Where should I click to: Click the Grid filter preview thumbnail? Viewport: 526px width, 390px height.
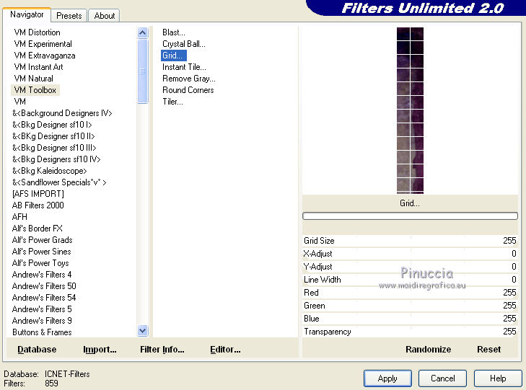pos(410,110)
